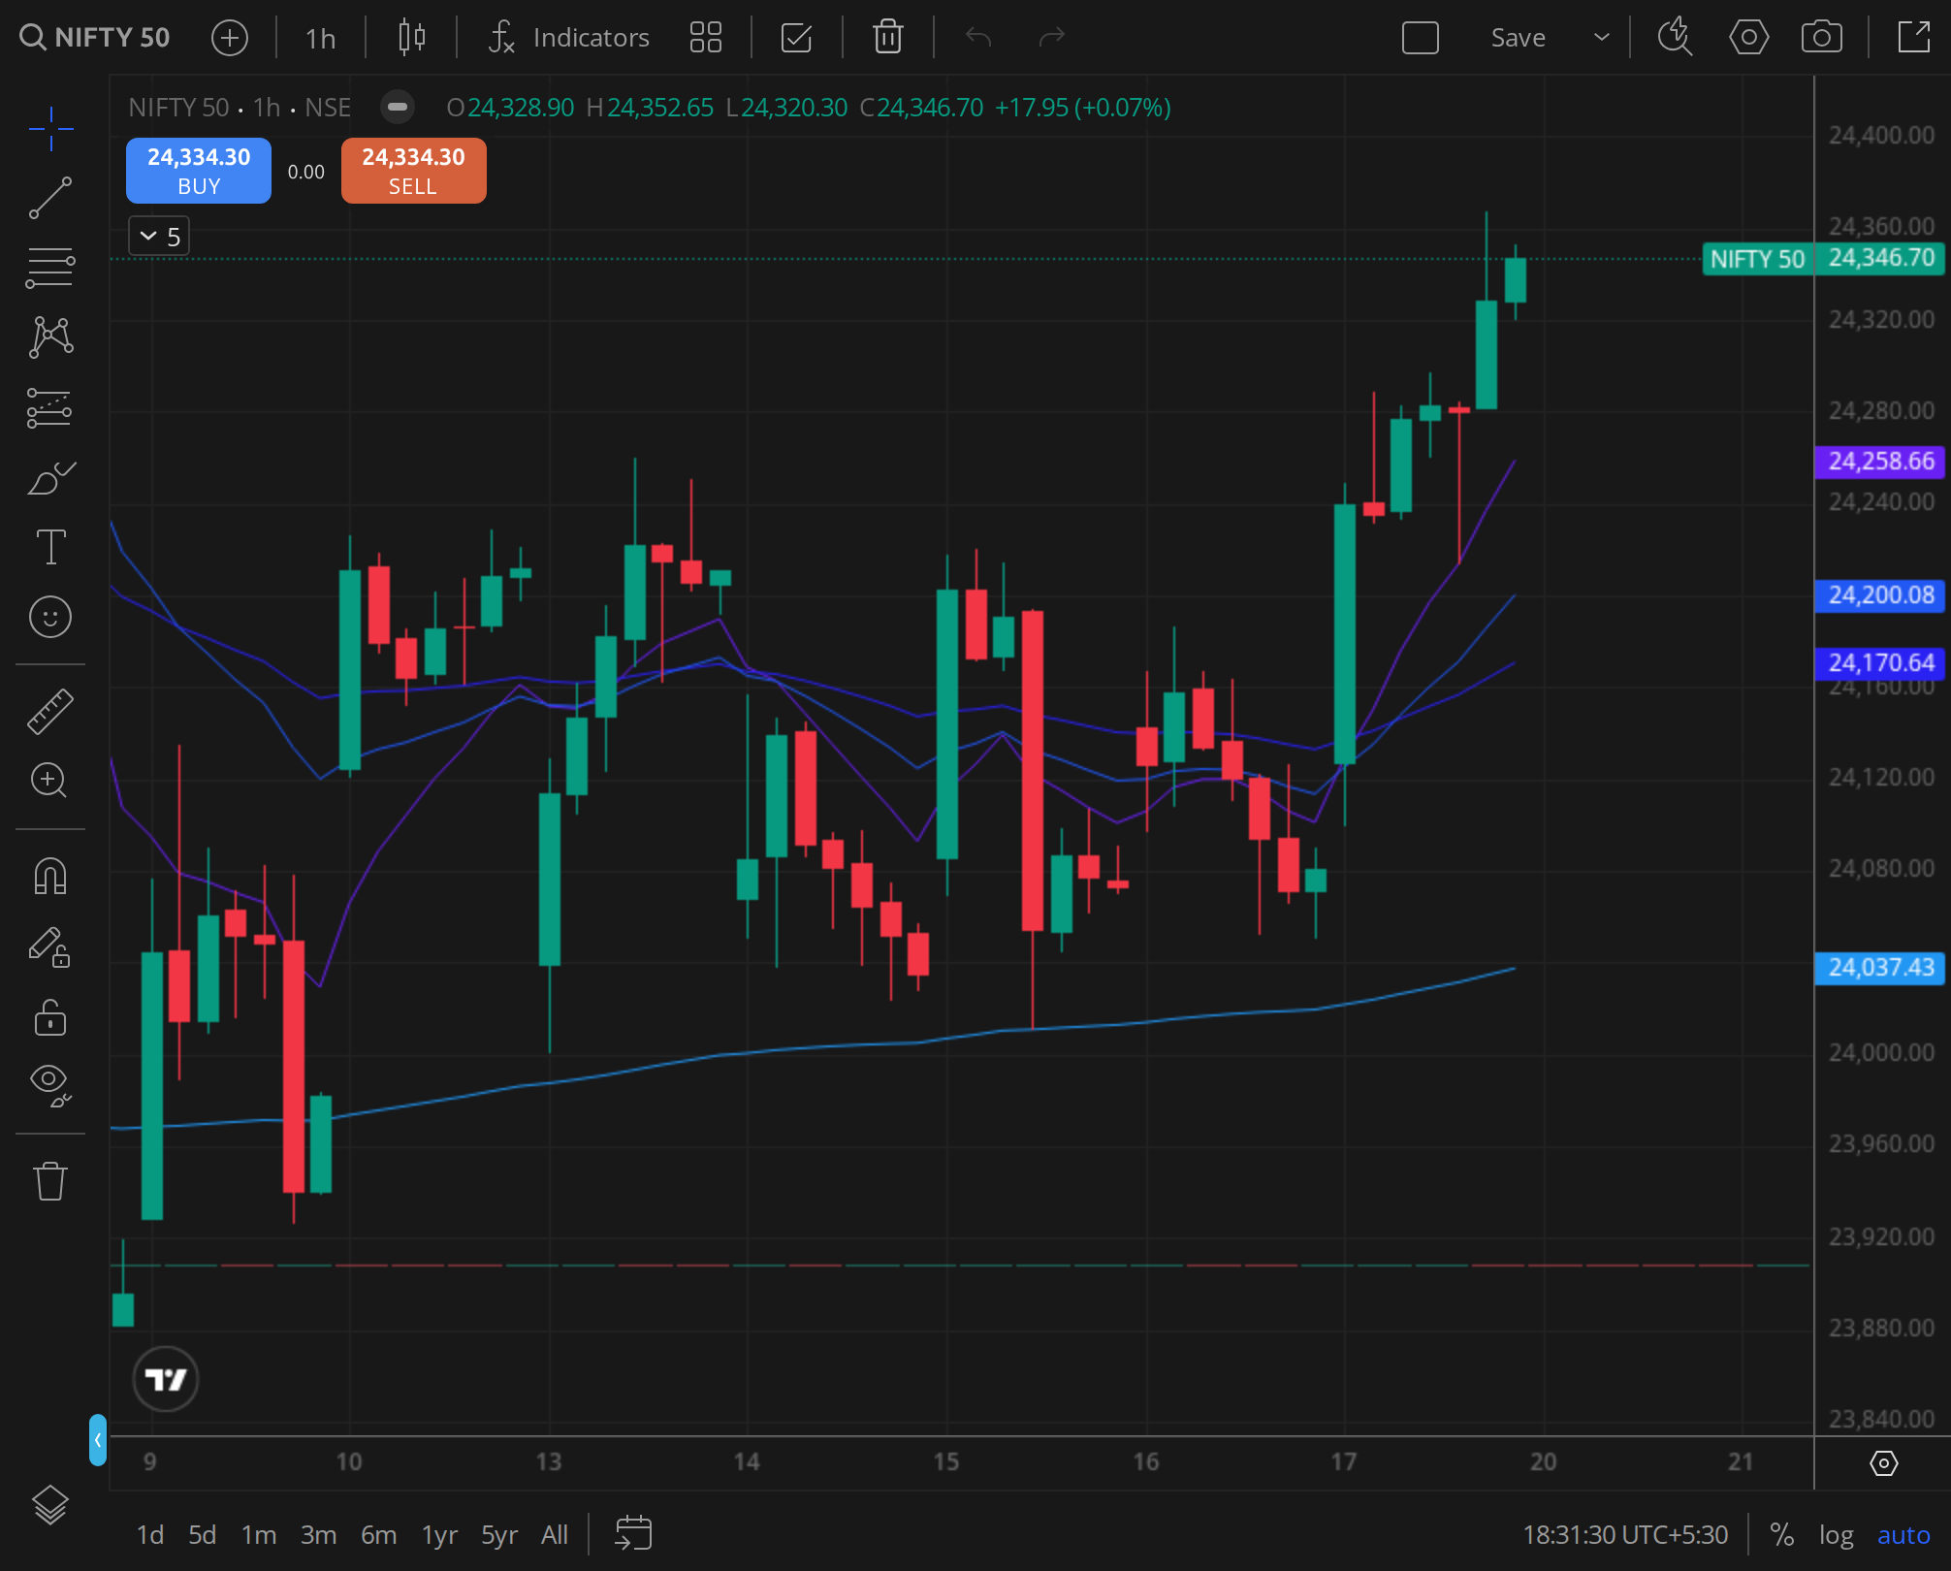This screenshot has height=1571, width=1951.
Task: Open the Indicators dialog
Action: tap(568, 38)
